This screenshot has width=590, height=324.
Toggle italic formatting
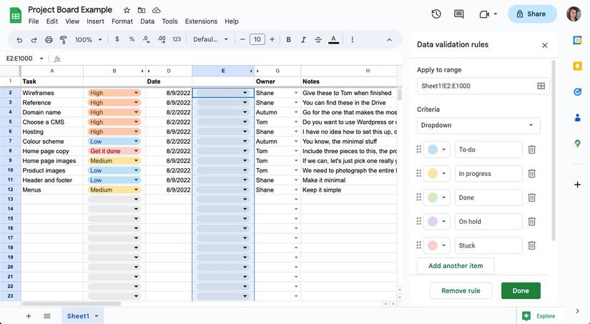pos(303,39)
